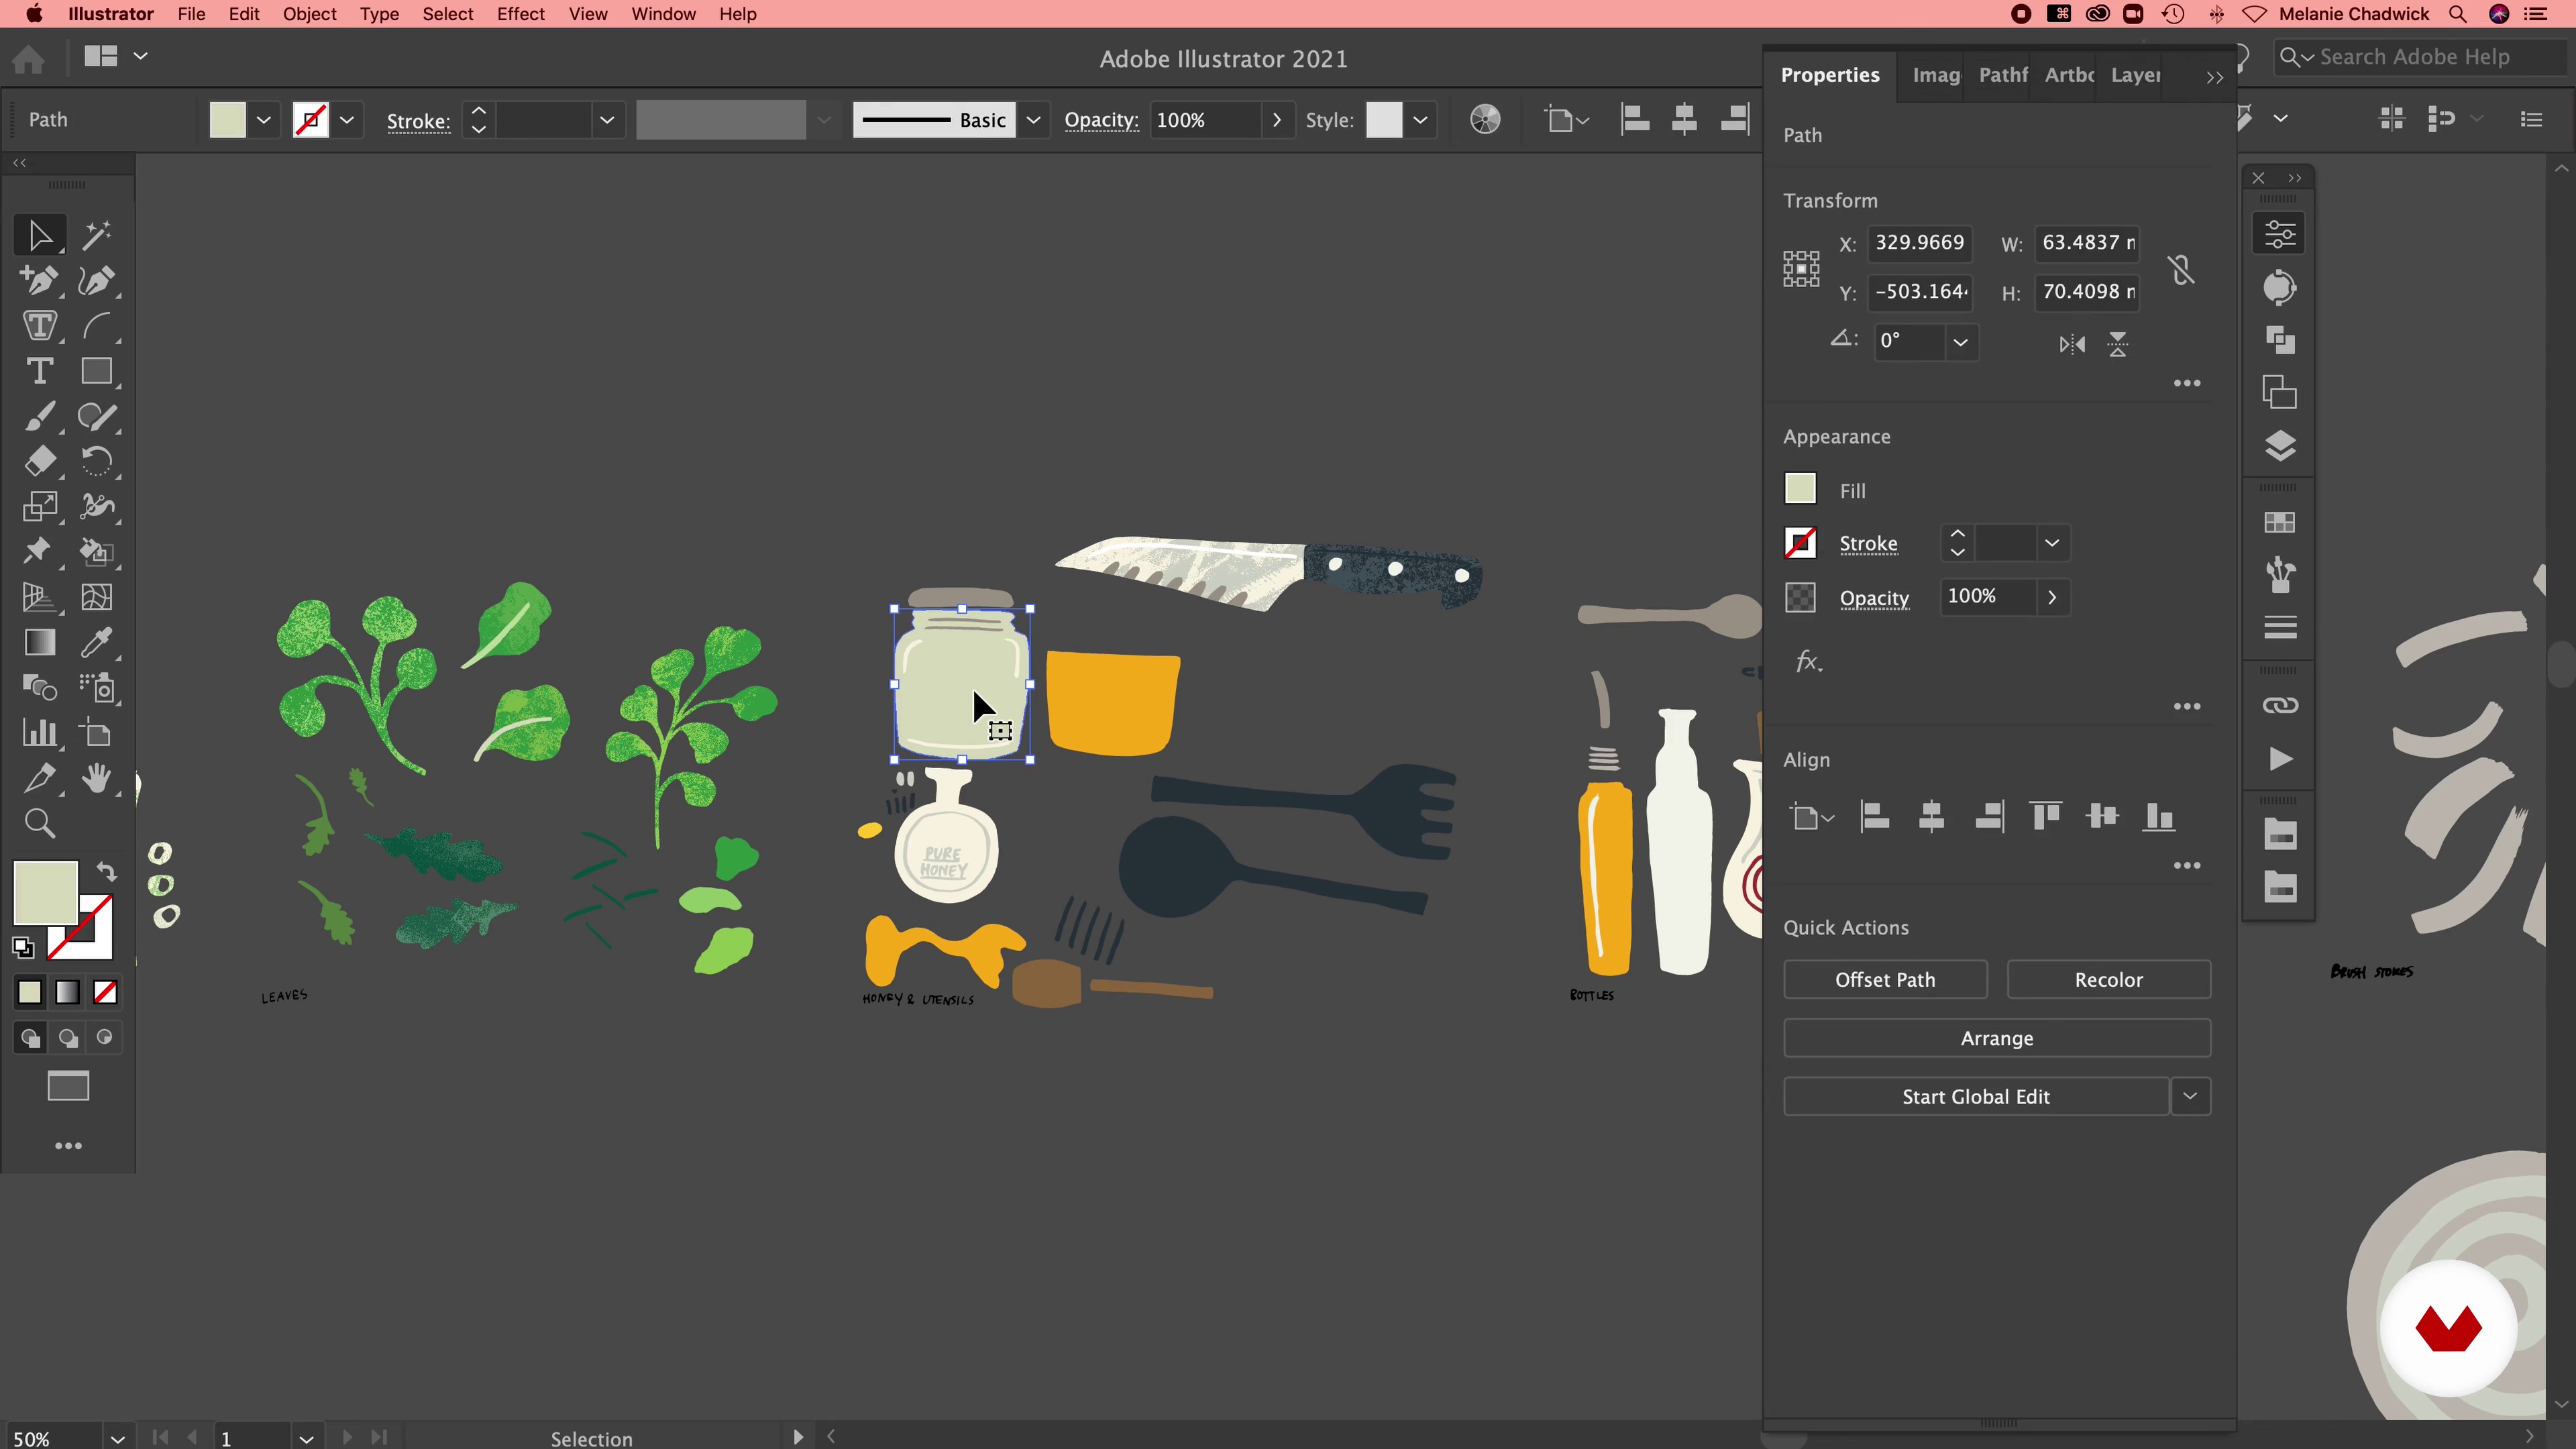The width and height of the screenshot is (2576, 1449).
Task: Click the Recolor Artwork wheel icon
Action: [1485, 120]
